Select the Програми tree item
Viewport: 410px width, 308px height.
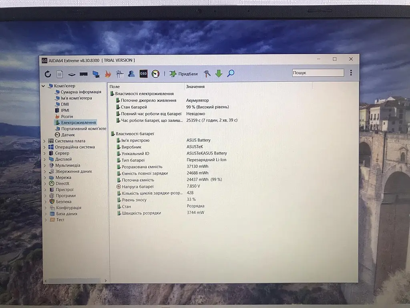click(66, 196)
